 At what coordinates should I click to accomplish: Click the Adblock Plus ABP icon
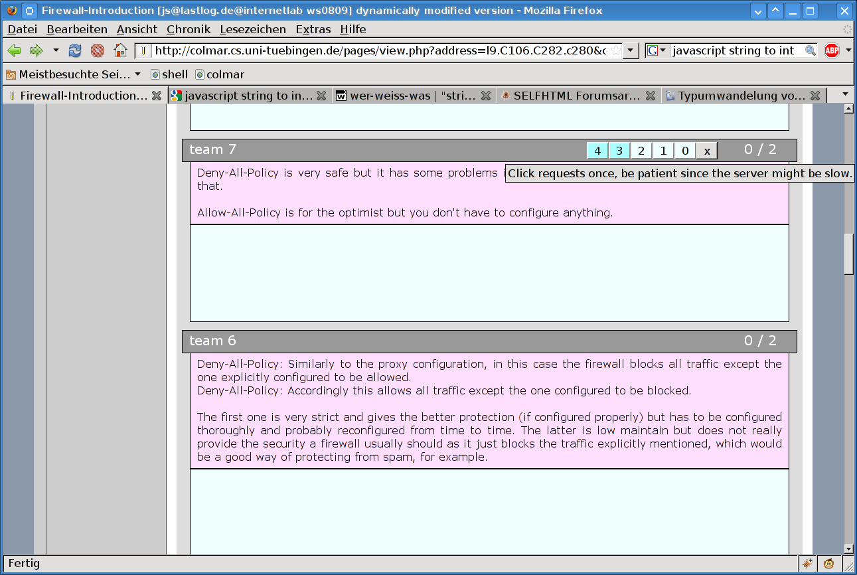pos(831,50)
